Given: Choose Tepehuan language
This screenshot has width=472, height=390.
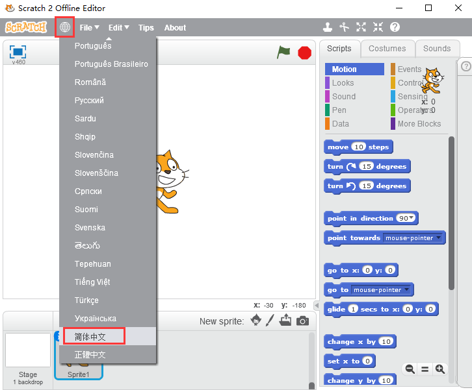Looking at the screenshot, I should click(107, 264).
